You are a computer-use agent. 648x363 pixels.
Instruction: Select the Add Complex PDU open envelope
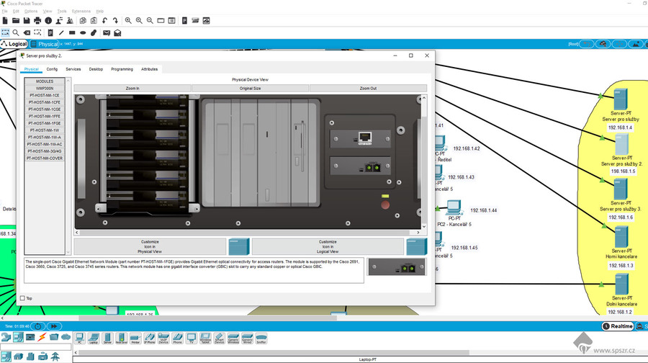click(117, 32)
